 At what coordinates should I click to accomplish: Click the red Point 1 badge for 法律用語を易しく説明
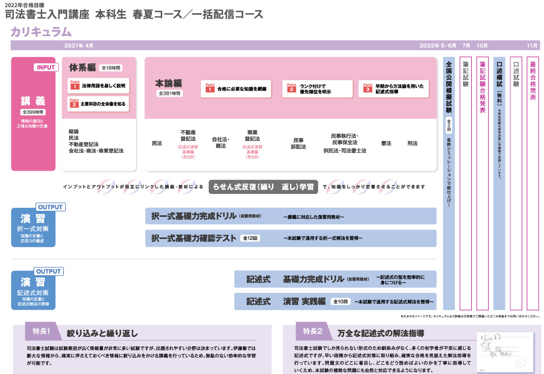pyautogui.click(x=75, y=86)
